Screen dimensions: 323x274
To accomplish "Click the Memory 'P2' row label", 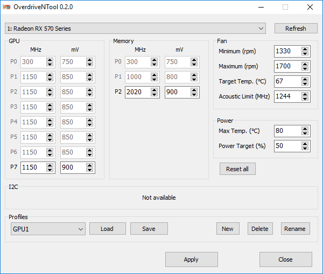I will click(x=118, y=92).
